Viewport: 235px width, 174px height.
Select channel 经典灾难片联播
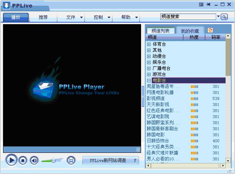162,153
